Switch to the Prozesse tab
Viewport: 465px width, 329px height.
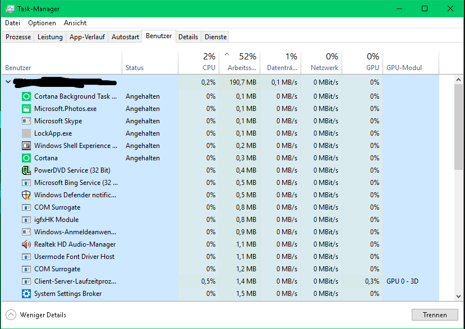[x=18, y=37]
